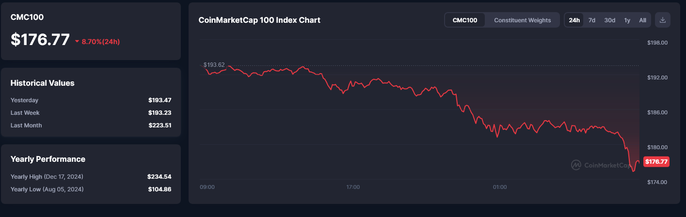Screen dimensions: 686x217
Task: Click the CoinMarketCap 100 Index Chart title
Action: tap(259, 20)
